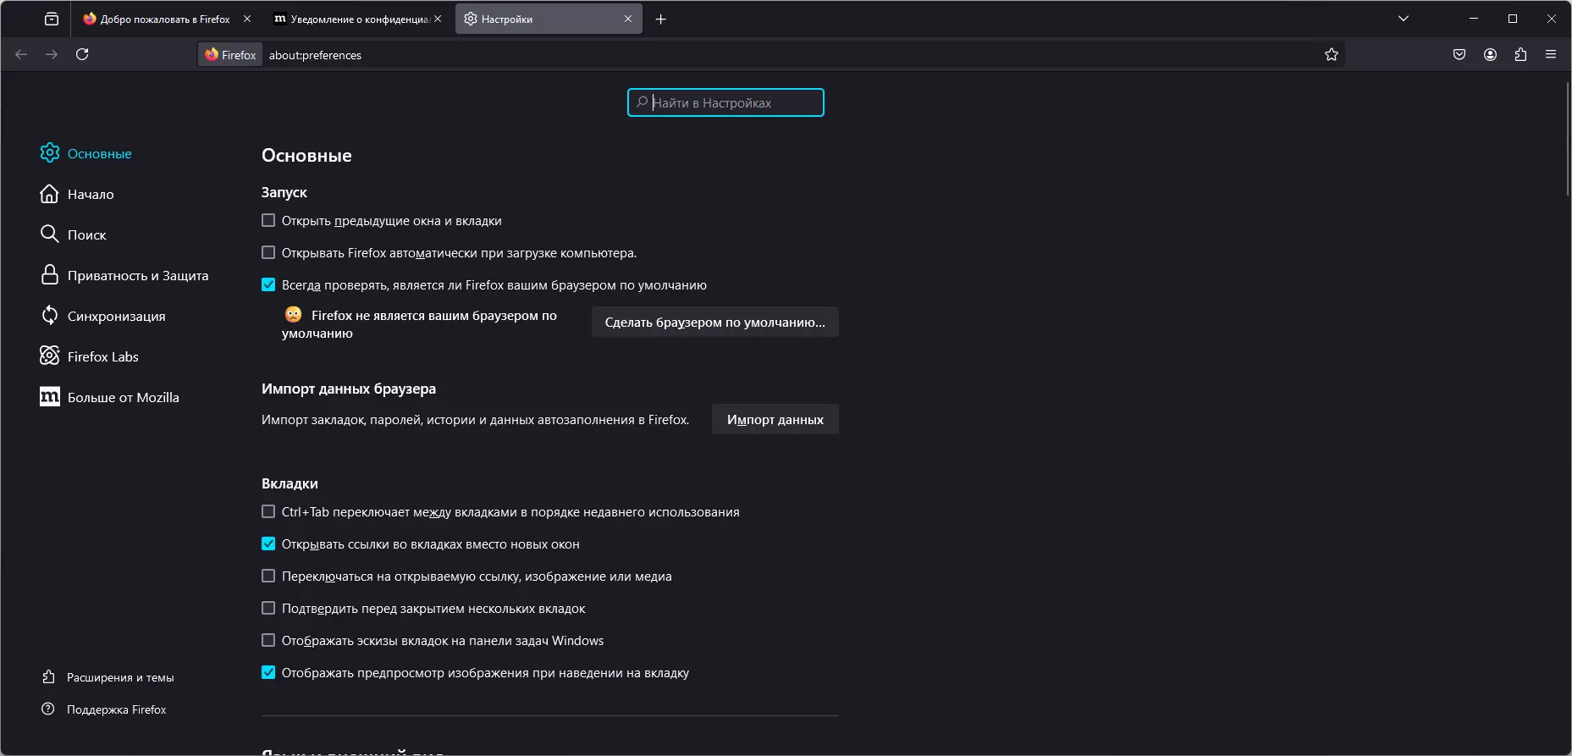Image resolution: width=1572 pixels, height=756 pixels.
Task: Open a new tab with plus icon
Action: pos(661,19)
